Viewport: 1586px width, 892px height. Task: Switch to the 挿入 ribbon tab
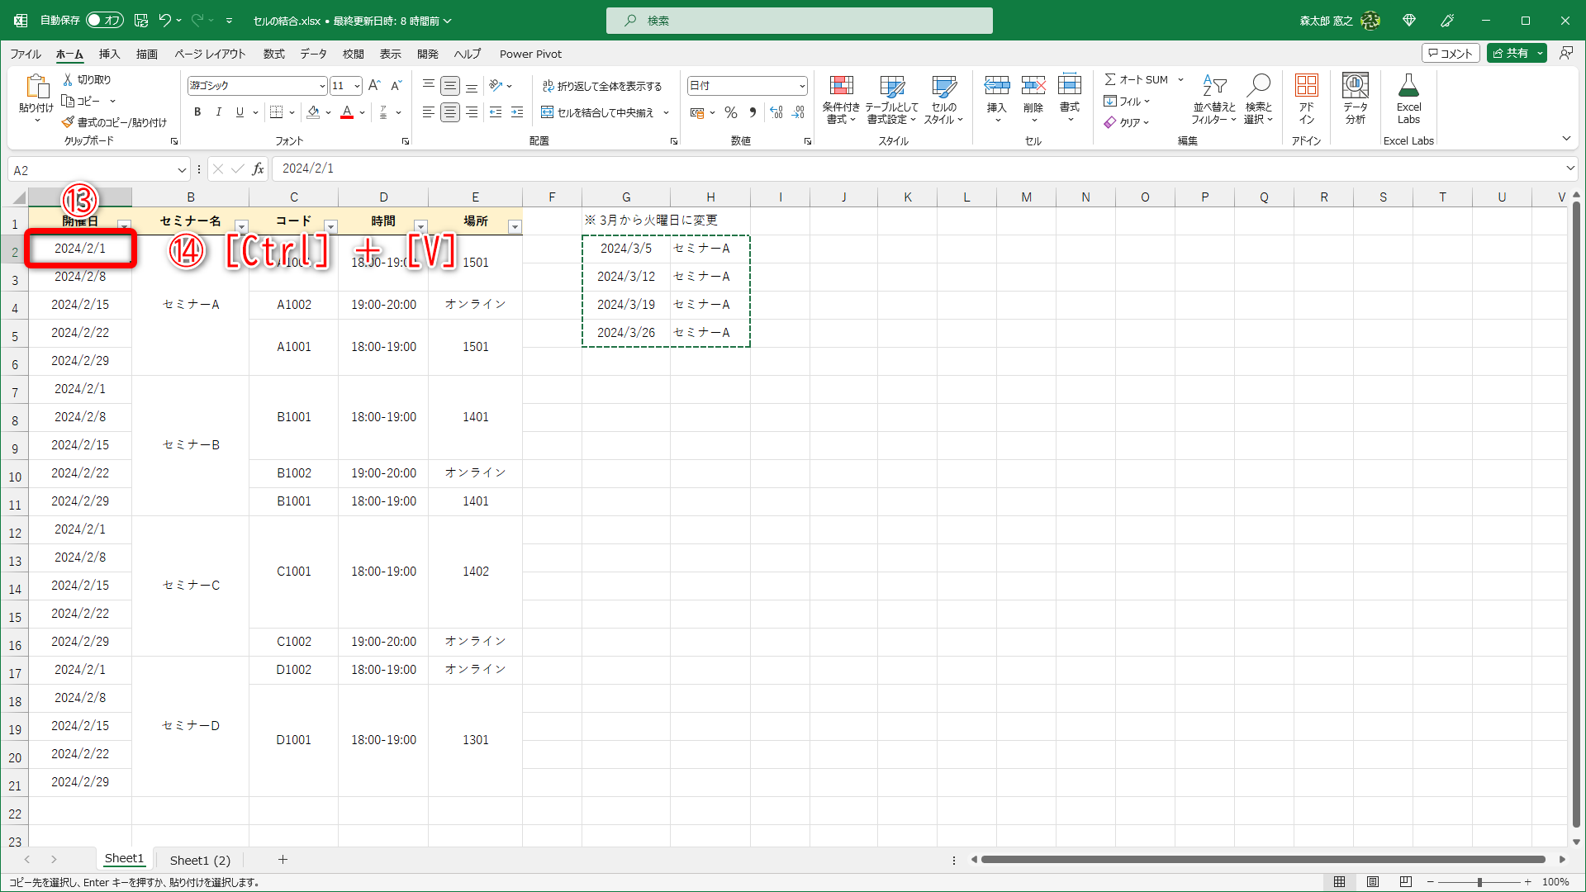[x=108, y=54]
